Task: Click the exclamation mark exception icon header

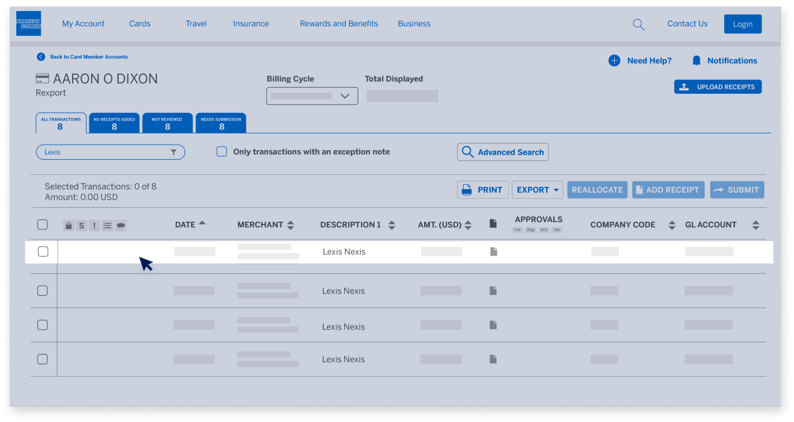Action: tap(94, 225)
